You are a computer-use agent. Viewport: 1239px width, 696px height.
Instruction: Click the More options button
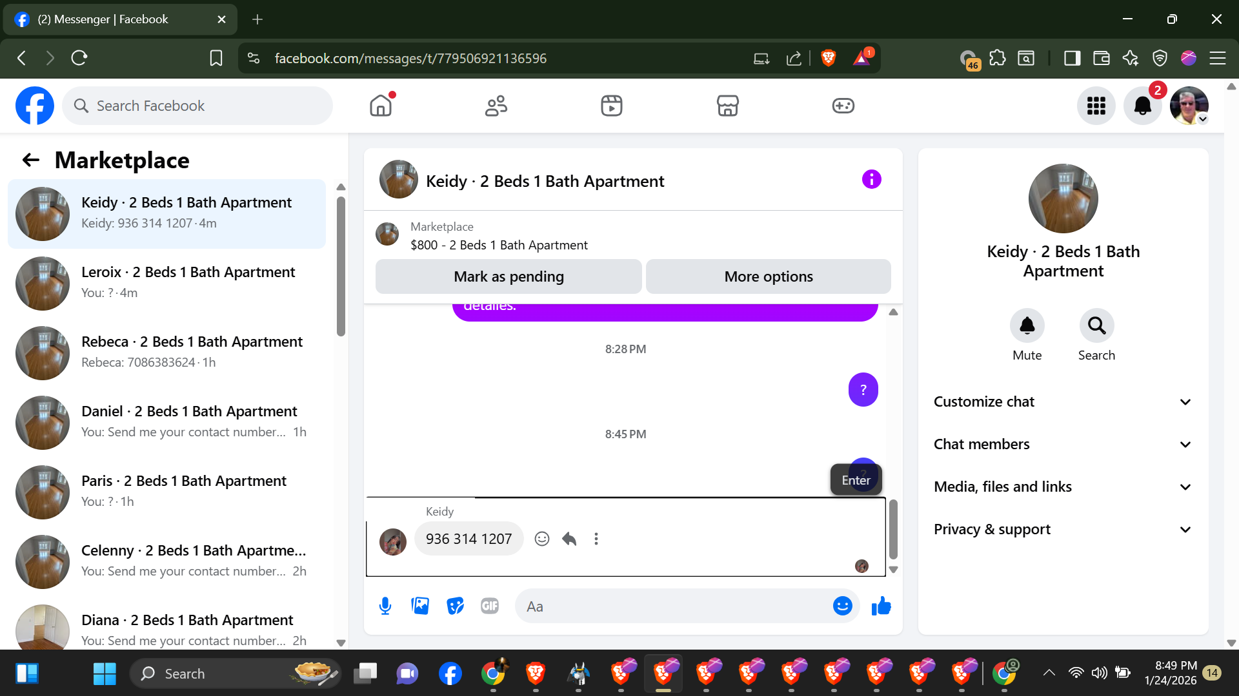pos(768,276)
